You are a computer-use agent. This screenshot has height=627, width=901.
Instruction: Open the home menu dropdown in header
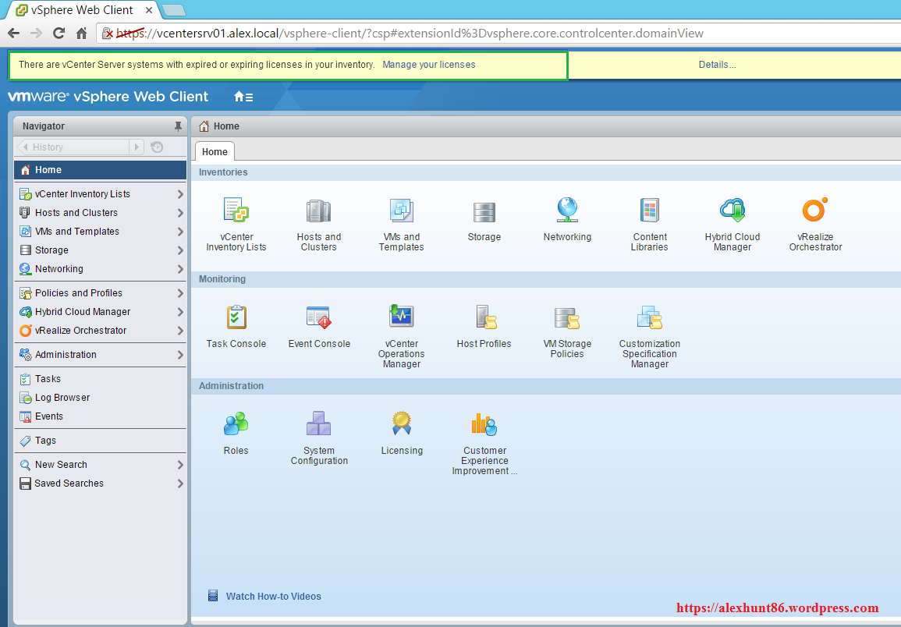click(243, 97)
